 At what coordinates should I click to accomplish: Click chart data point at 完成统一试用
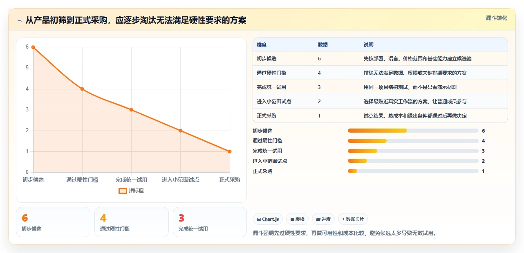131,110
